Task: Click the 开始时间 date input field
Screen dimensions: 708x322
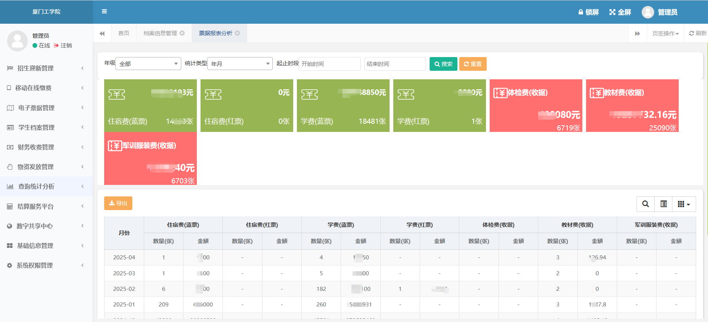Action: click(330, 64)
